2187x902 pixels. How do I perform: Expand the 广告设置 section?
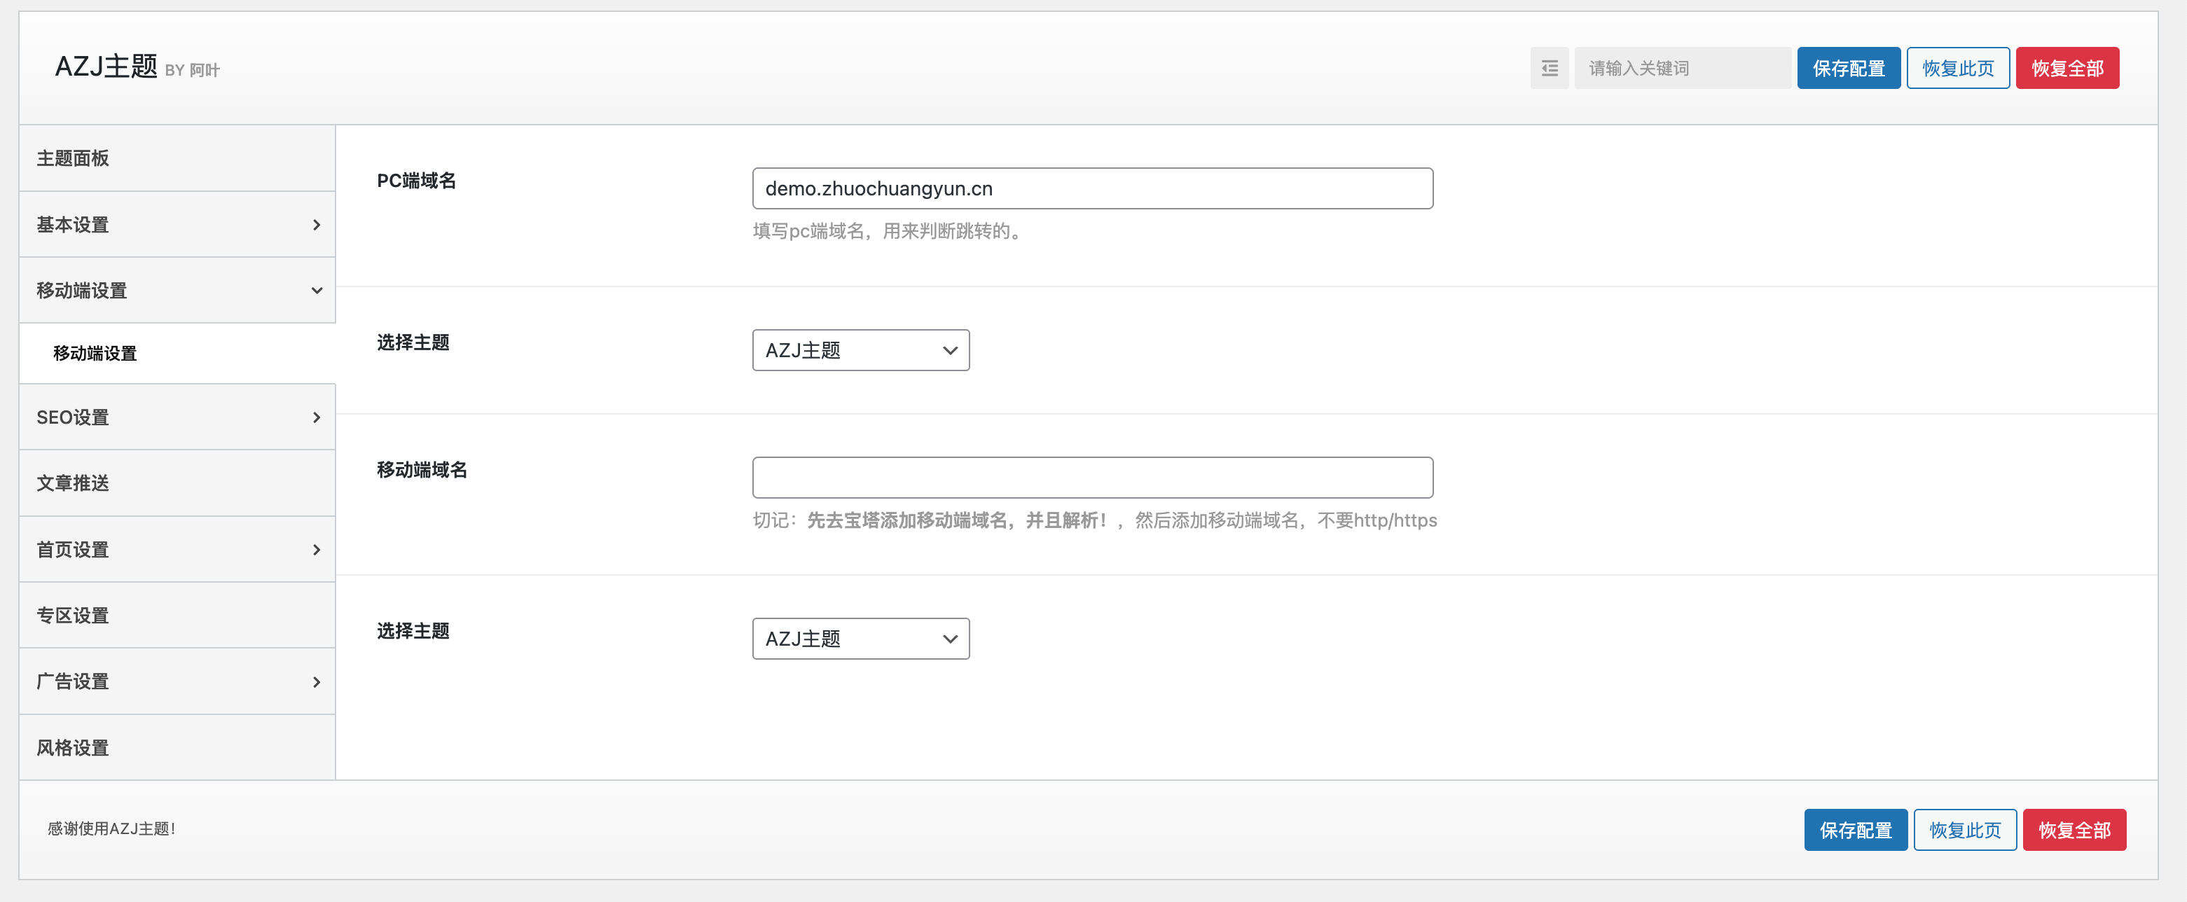click(x=176, y=681)
